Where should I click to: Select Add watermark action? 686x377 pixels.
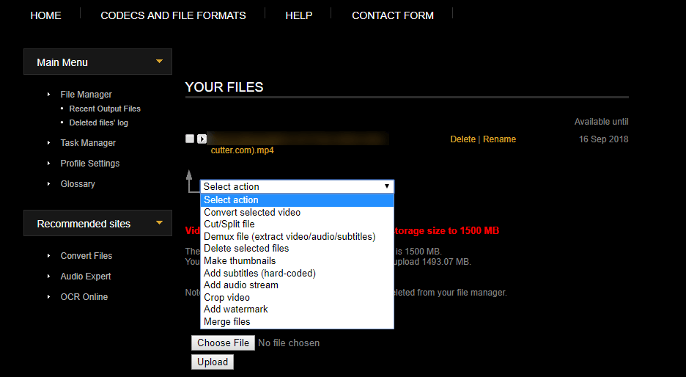tap(236, 310)
